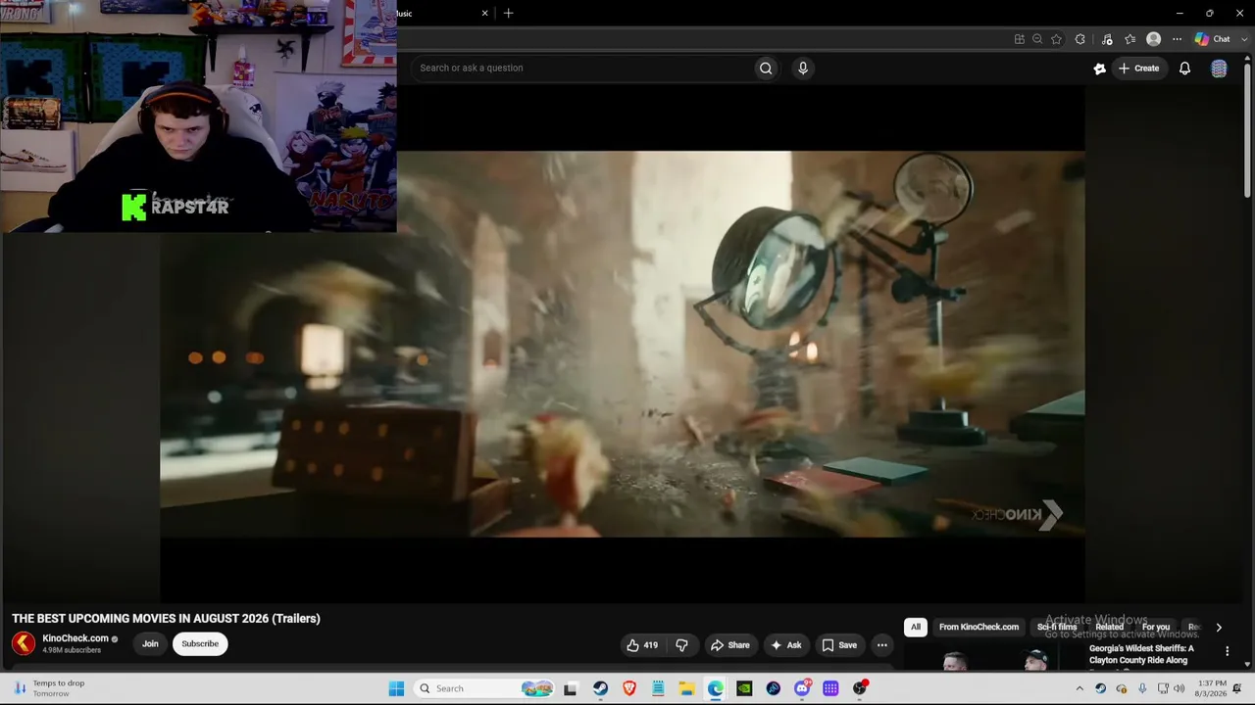Image resolution: width=1255 pixels, height=705 pixels.
Task: Open the browser favorites list icon
Action: pos(1129,39)
